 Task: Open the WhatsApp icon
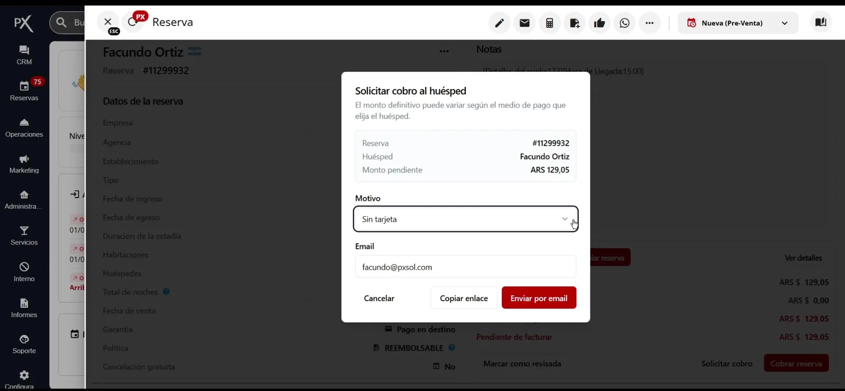(x=625, y=23)
